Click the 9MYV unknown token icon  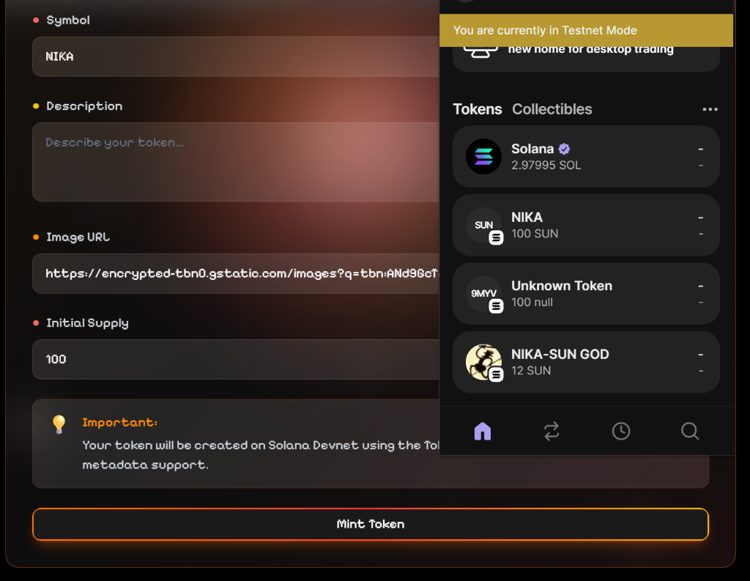[x=483, y=294]
